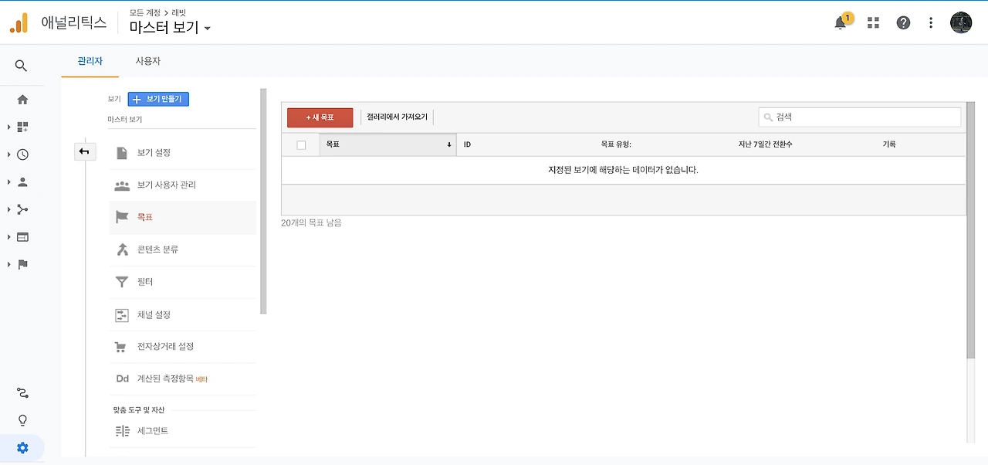Open 세그먼트 menu item
The height and width of the screenshot is (465, 988).
[183, 431]
